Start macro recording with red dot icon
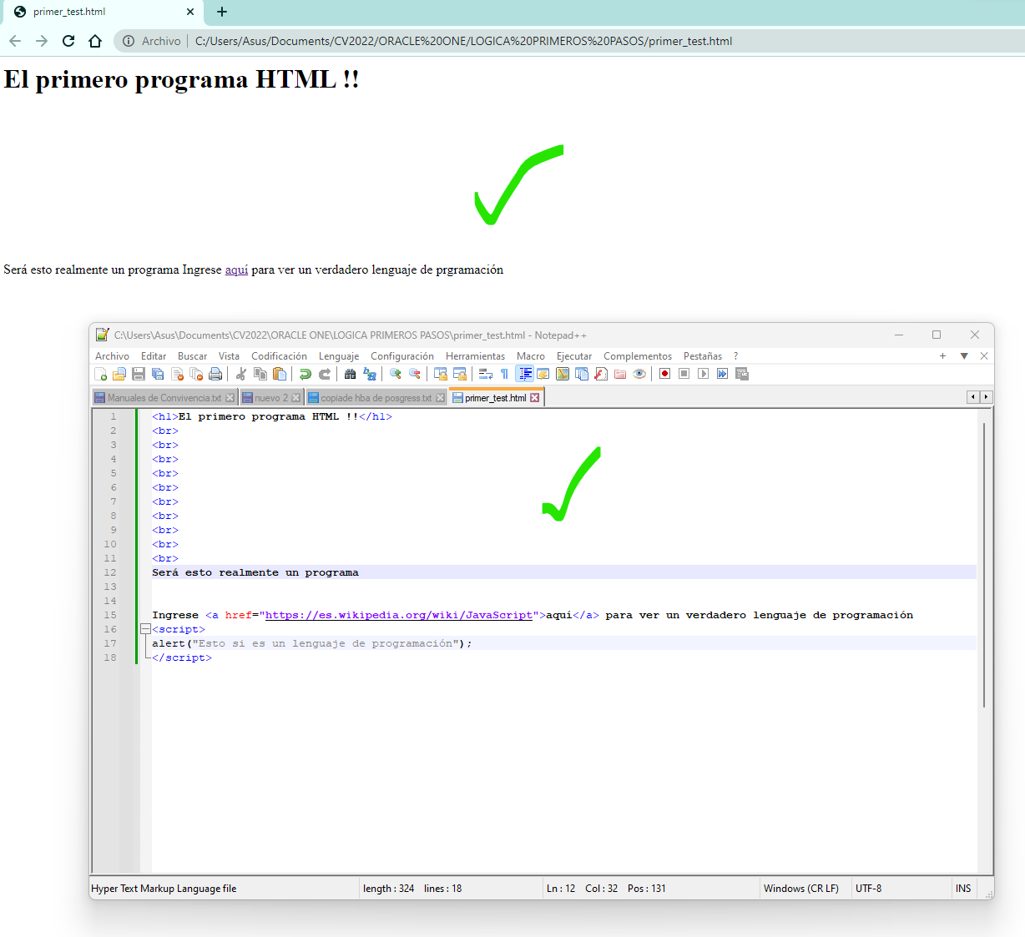Viewport: 1025px width, 937px height. click(x=664, y=374)
